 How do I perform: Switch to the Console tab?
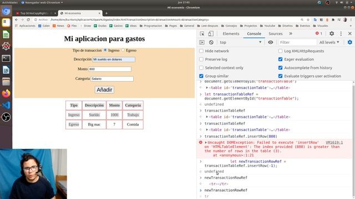pyautogui.click(x=254, y=34)
